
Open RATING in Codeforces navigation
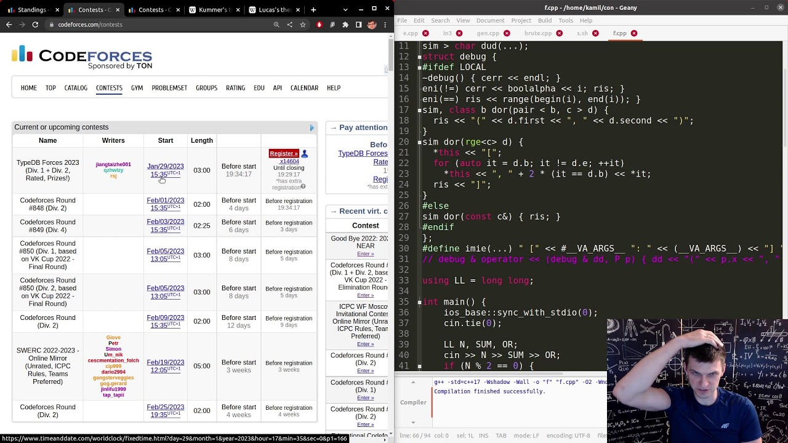point(235,88)
